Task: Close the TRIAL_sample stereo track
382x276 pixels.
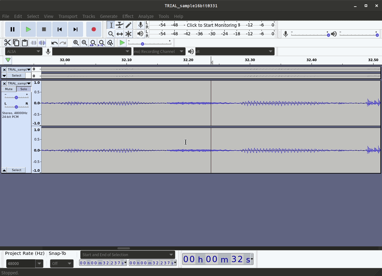Action: pos(4,83)
